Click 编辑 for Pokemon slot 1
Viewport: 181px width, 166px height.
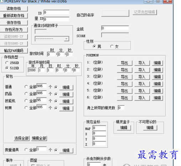pyautogui.click(x=157, y=63)
